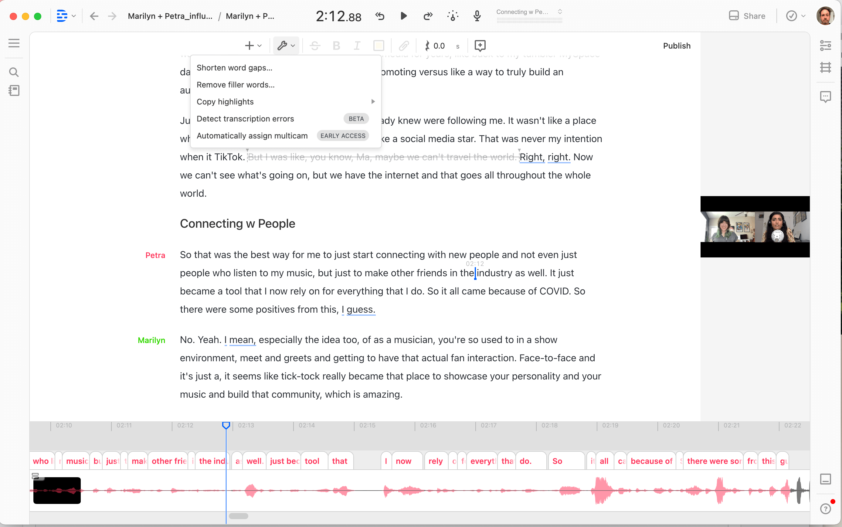Image resolution: width=842 pixels, height=527 pixels.
Task: Click the add comment icon in toolbar
Action: pos(480,46)
